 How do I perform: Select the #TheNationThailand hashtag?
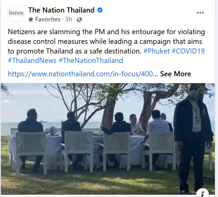tap(91, 61)
